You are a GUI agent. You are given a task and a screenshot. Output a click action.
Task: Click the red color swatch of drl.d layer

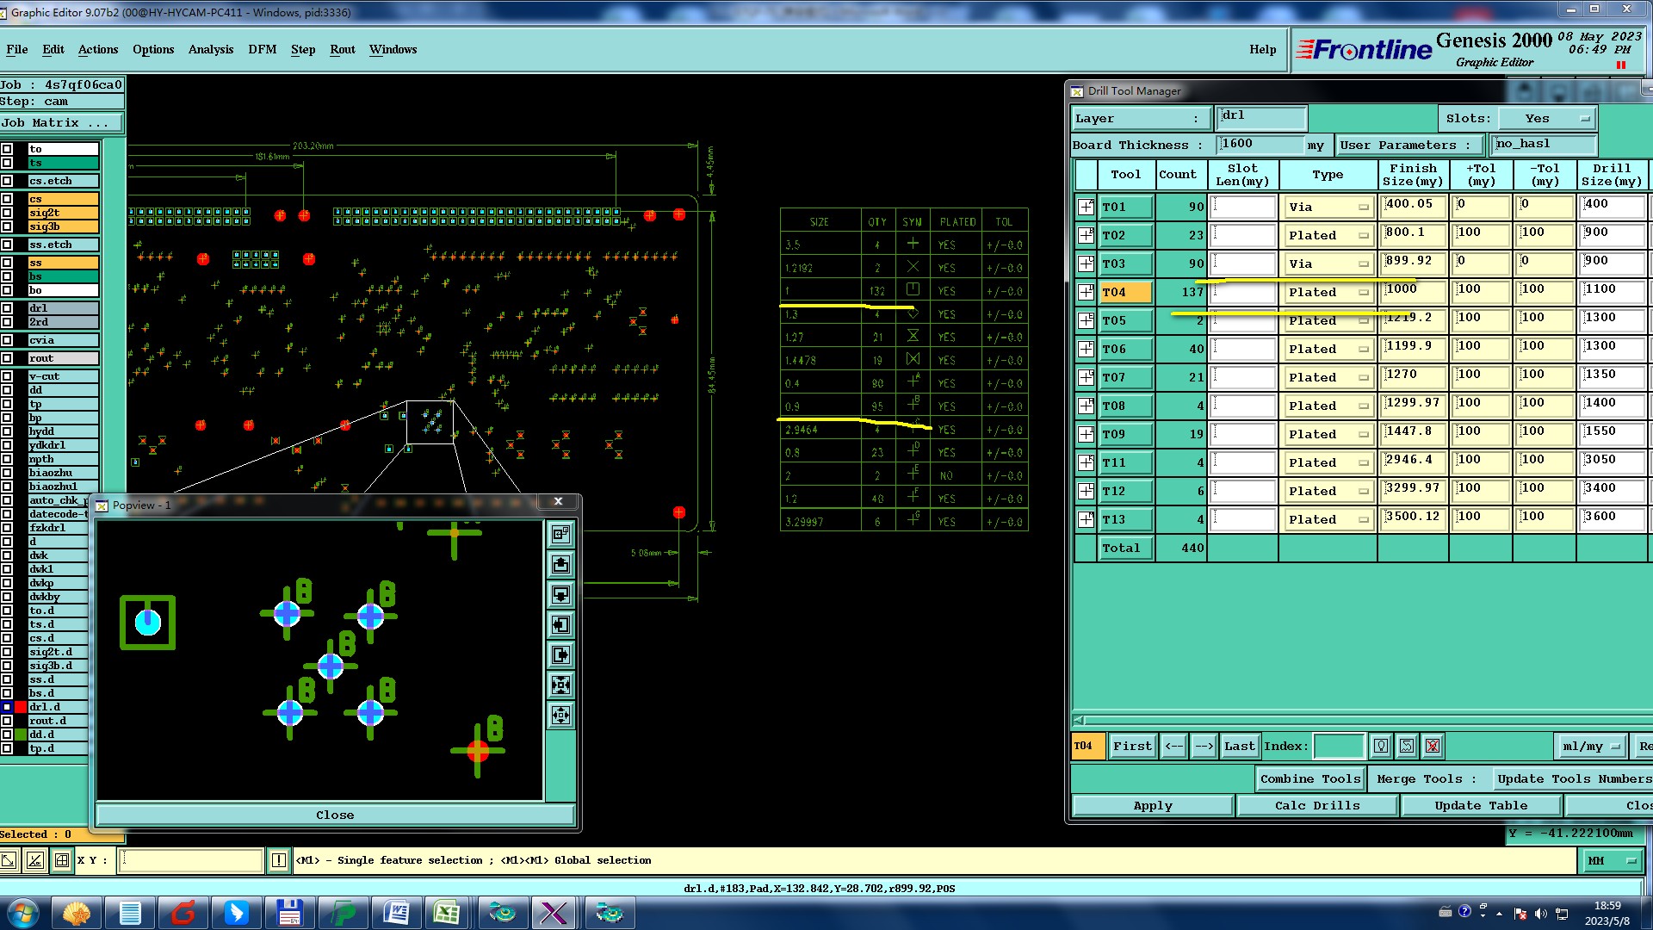[21, 707]
